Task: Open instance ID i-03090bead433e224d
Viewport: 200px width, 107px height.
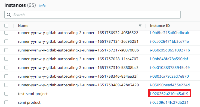Action: (x=170, y=85)
